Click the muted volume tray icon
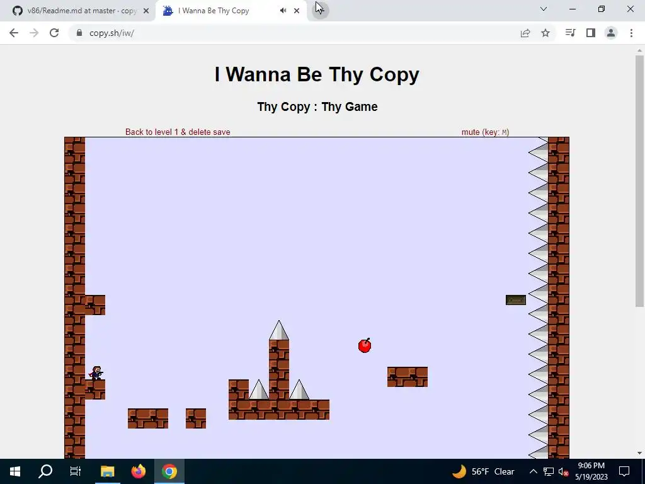The height and width of the screenshot is (484, 645). [563, 471]
